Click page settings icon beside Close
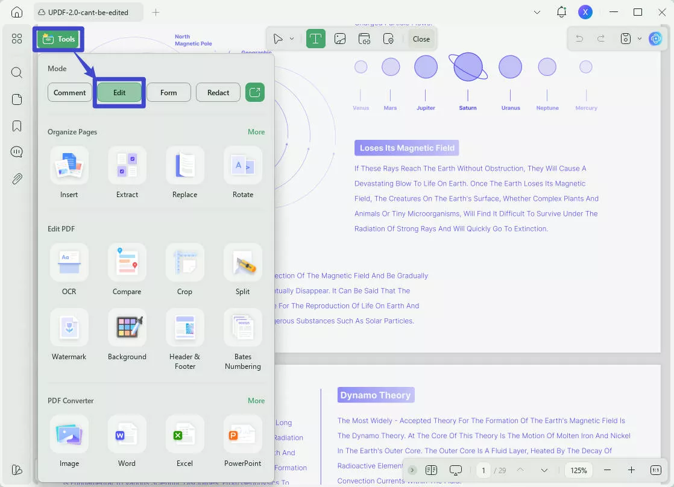The height and width of the screenshot is (487, 674). coord(389,39)
